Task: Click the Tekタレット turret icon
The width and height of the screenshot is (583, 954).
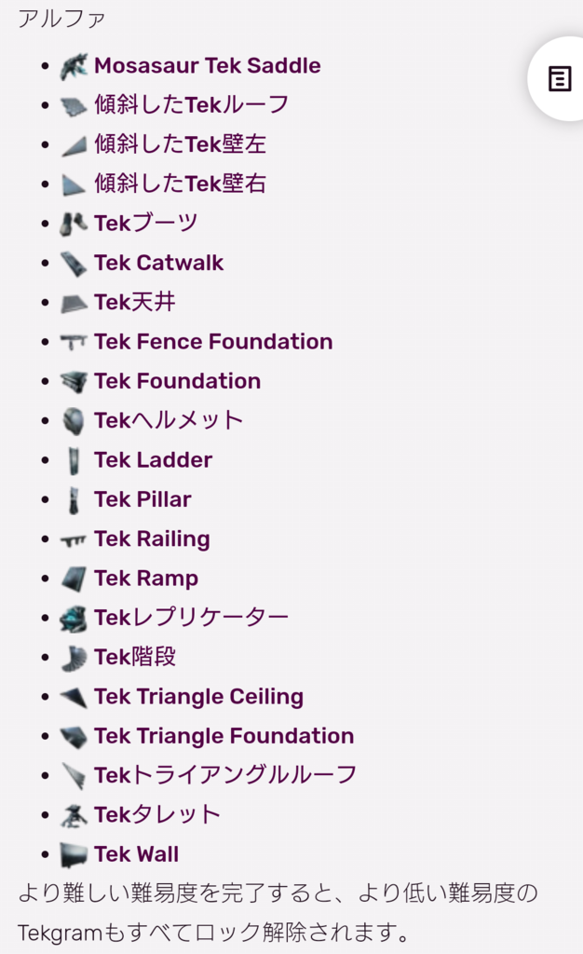Action: tap(74, 815)
